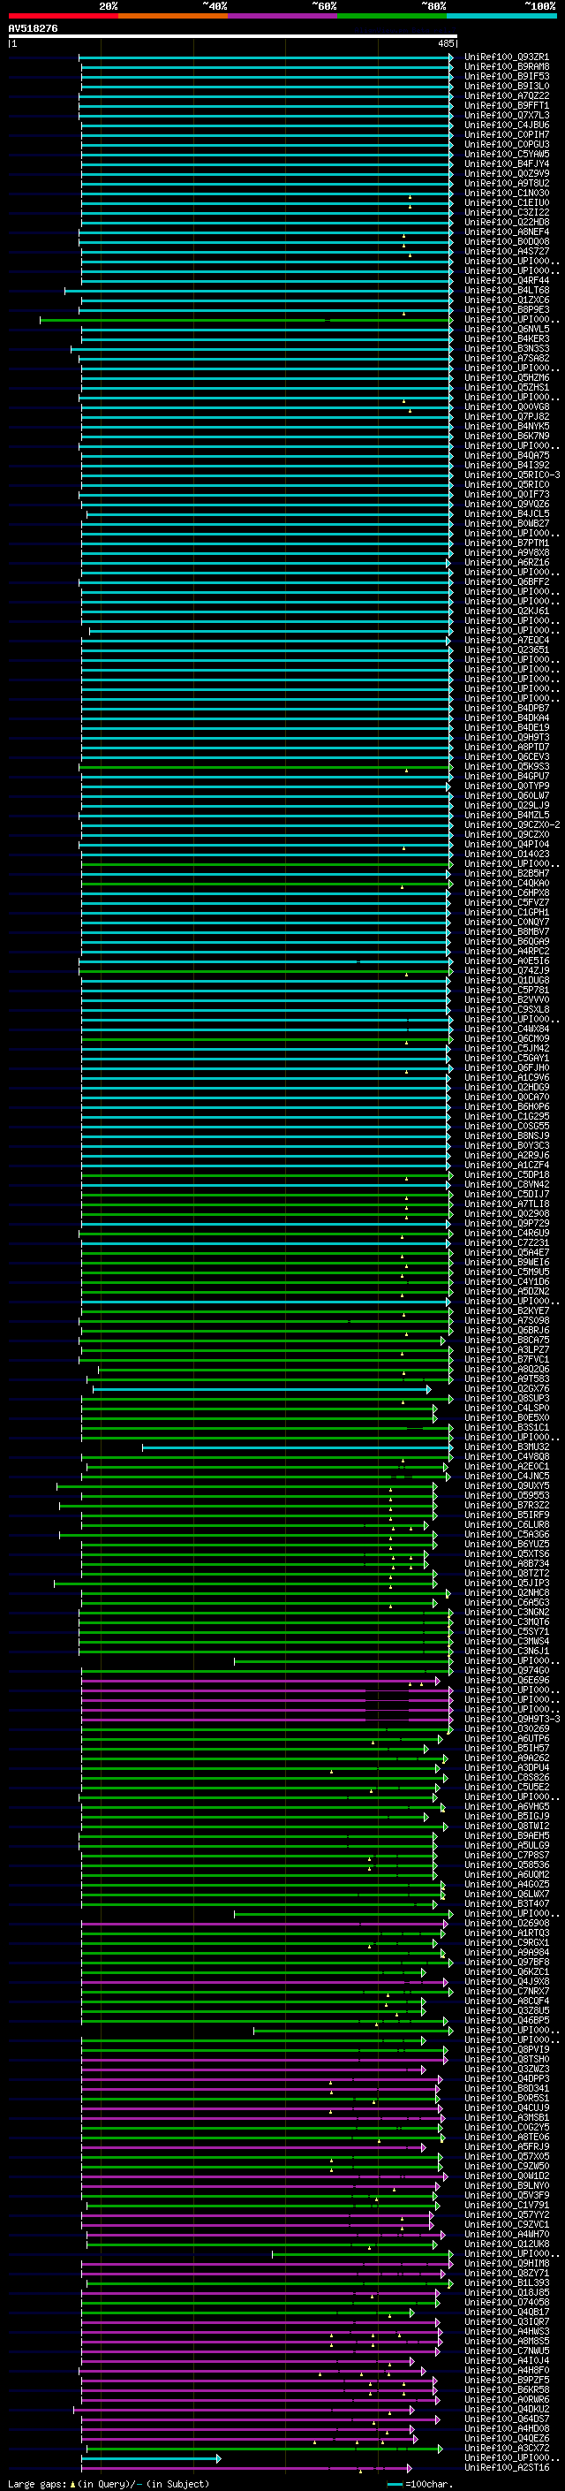
Task: Select UniRef100_B3N3S3 entry
Action: [506, 349]
